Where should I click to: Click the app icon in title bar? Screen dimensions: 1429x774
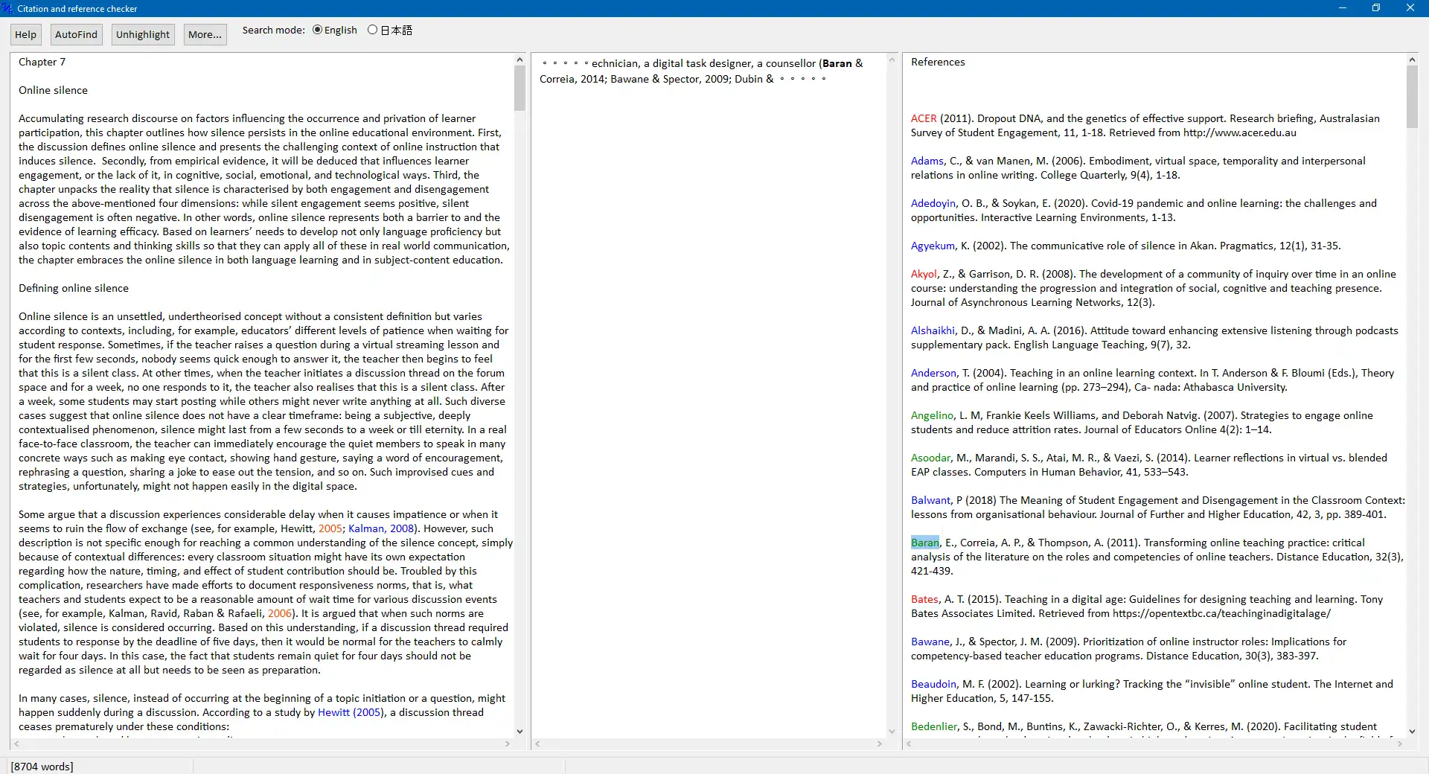7,8
